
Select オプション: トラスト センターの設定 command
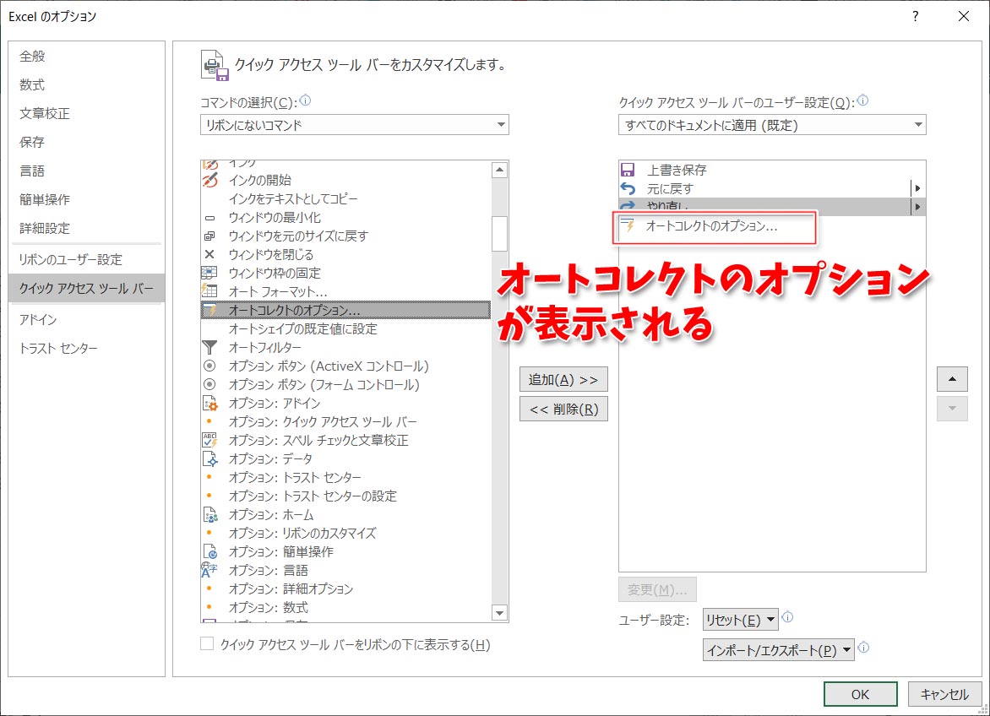point(345,496)
